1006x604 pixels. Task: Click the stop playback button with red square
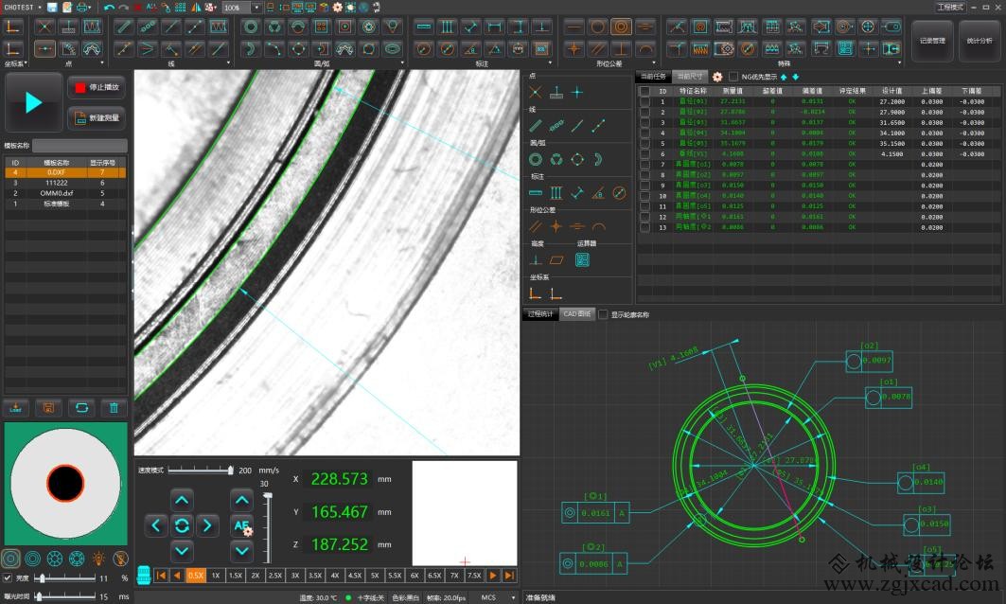(97, 87)
